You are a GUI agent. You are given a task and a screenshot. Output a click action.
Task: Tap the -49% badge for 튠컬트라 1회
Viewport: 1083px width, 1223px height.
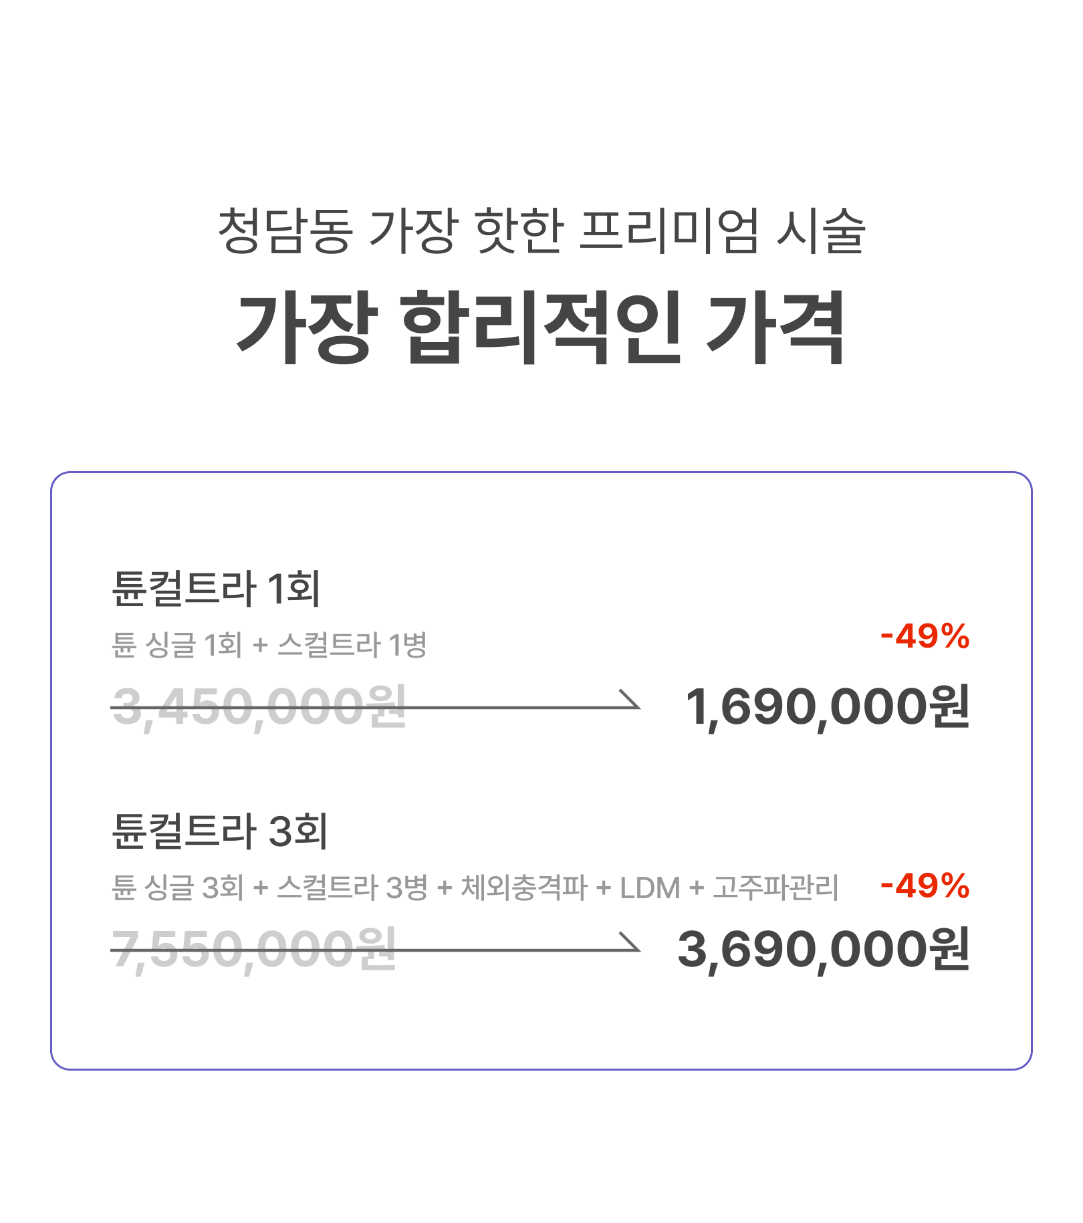click(925, 636)
